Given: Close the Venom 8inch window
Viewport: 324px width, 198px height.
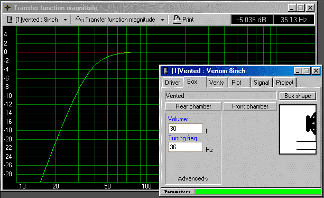Looking at the screenshot, I should tap(316, 71).
